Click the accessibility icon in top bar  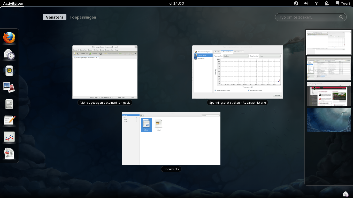pos(296,3)
